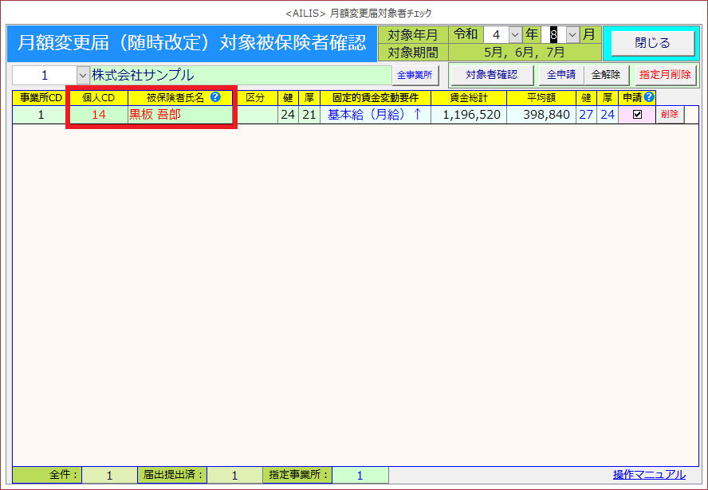Image resolution: width=708 pixels, height=490 pixels.
Task: Open the 操作マニュアル link
Action: click(649, 475)
